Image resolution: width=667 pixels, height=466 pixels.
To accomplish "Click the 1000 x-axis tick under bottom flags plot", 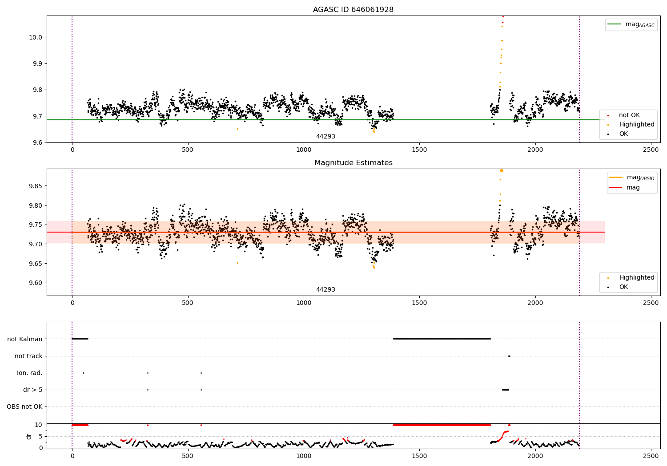I will (304, 456).
